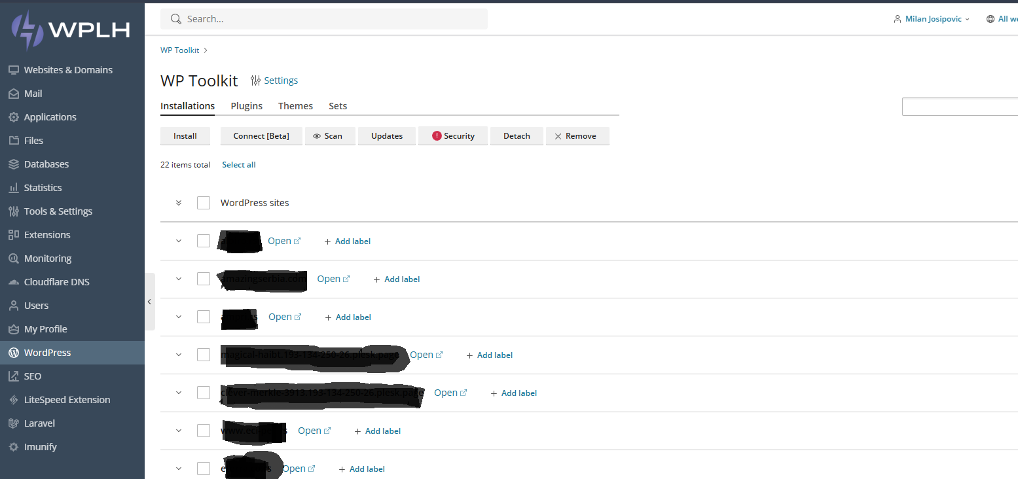Expand the clever-merkle plesk.page row chevron
This screenshot has width=1018, height=479.
tap(178, 393)
